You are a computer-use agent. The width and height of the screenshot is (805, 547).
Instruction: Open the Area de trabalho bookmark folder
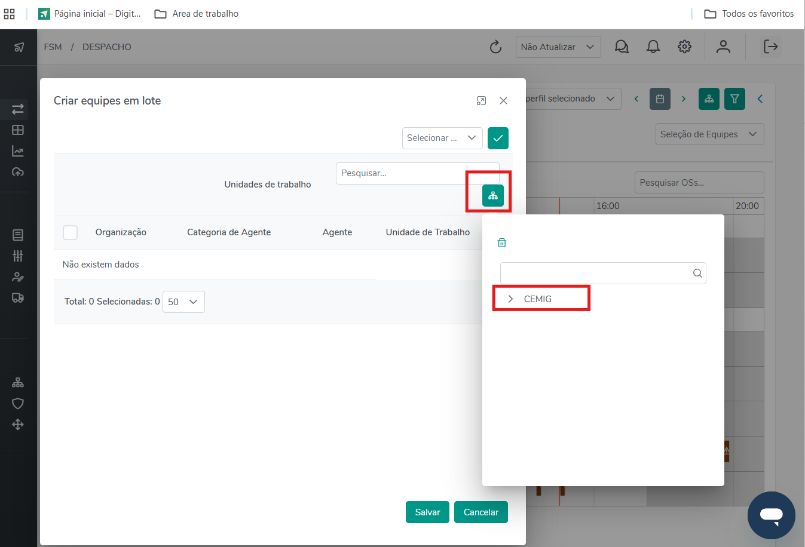(x=197, y=14)
